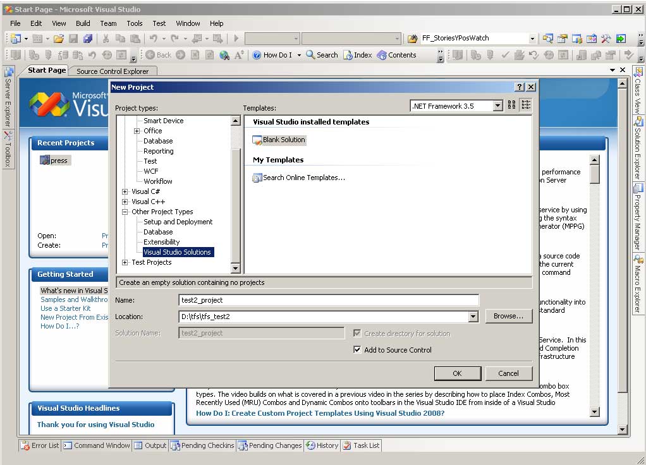Screen dimensions: 646x465
Task: Open the Toolbox side panel
Action: pyautogui.click(x=8, y=149)
